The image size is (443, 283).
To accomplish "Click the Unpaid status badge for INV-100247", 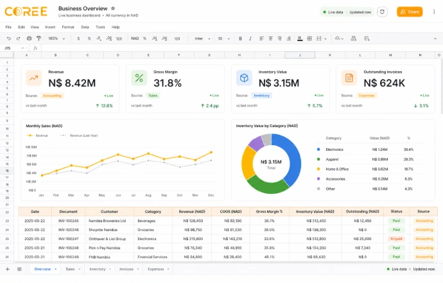I will 396,239.
